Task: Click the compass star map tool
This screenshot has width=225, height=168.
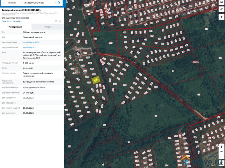Action: [x=222, y=17]
